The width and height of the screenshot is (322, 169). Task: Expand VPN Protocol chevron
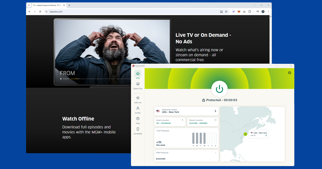pos(216,153)
